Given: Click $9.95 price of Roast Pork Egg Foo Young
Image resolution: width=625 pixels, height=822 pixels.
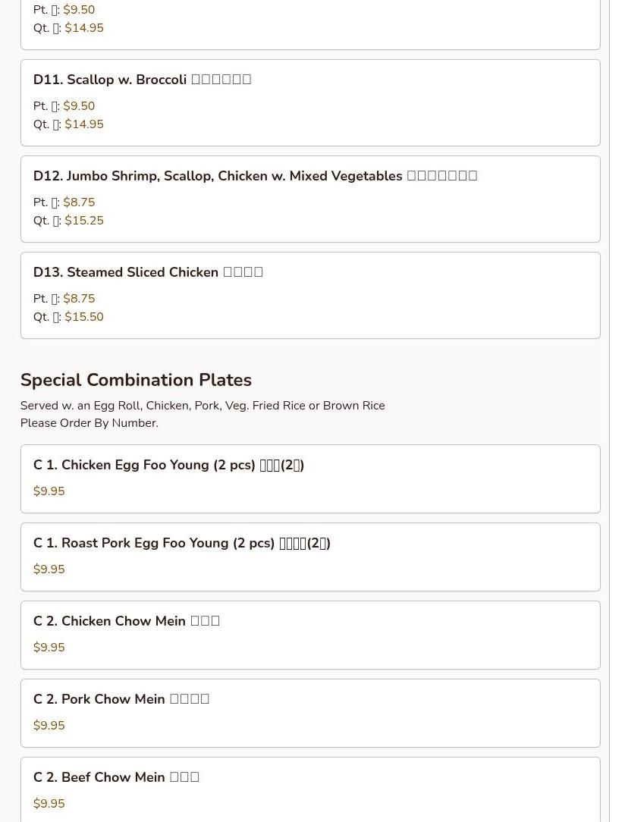Looking at the screenshot, I should click(49, 569).
